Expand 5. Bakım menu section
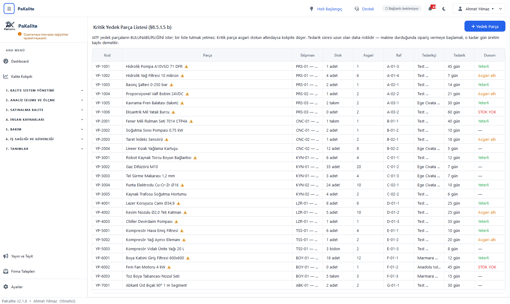 [x=44, y=129]
